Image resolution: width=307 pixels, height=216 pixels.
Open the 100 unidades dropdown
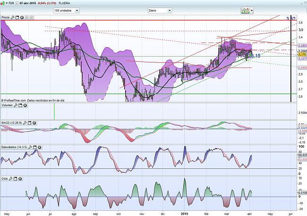66,10
